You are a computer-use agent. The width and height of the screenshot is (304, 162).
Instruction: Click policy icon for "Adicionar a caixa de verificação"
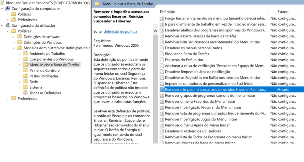pos(162,66)
